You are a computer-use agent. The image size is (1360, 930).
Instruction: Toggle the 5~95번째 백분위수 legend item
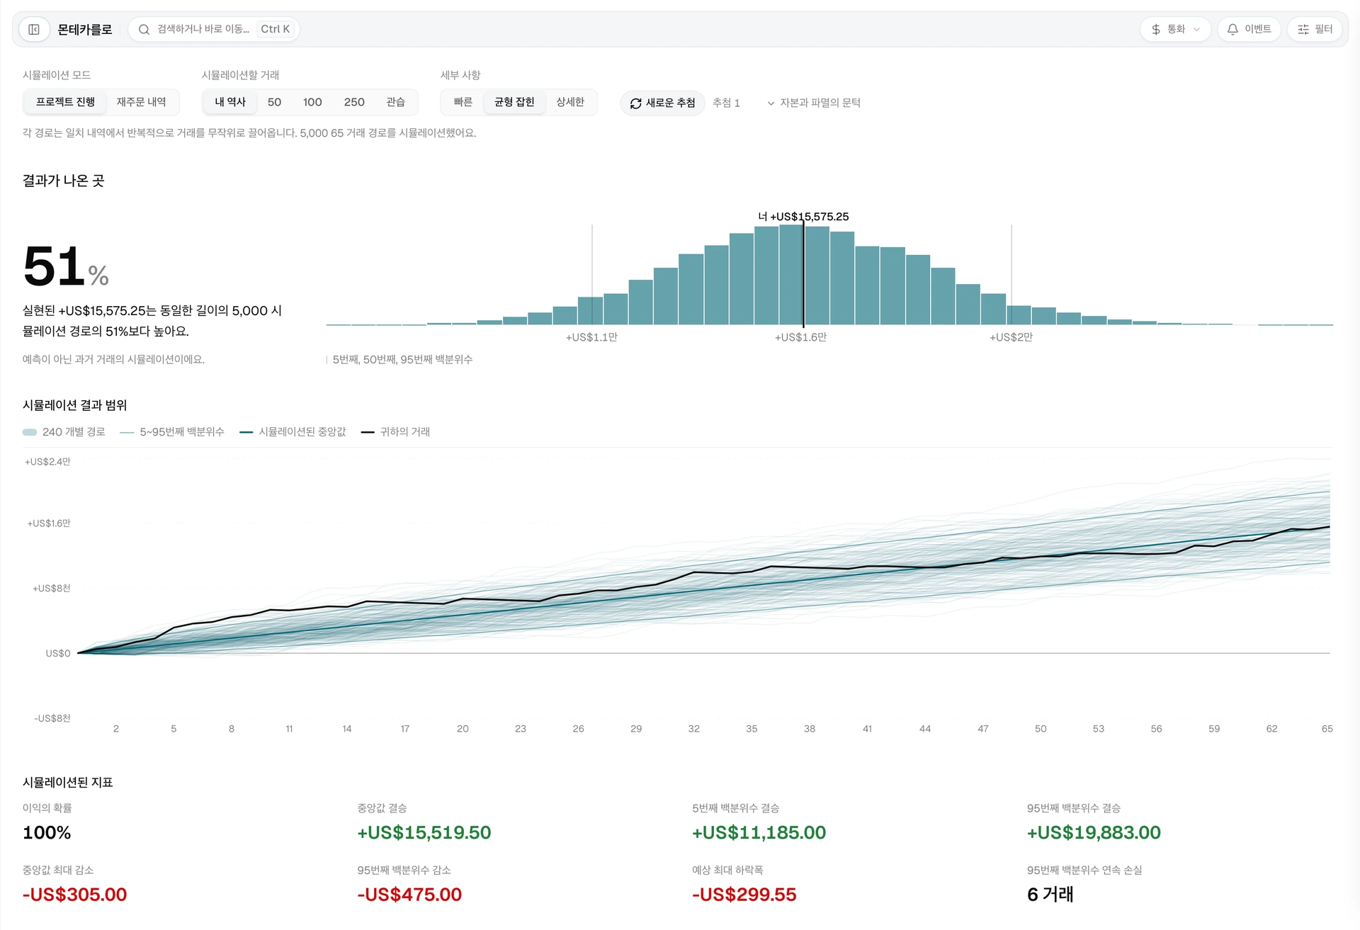[172, 432]
